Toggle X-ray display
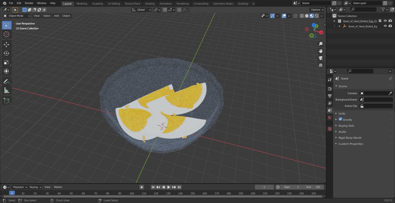This screenshot has height=203, width=395. (x=295, y=16)
